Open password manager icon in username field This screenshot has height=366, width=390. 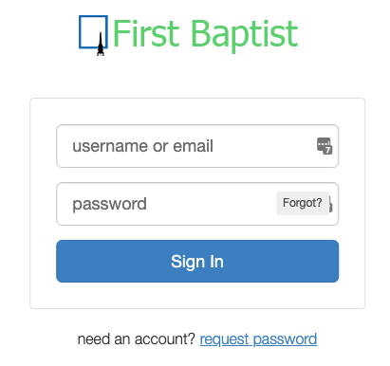pyautogui.click(x=325, y=146)
